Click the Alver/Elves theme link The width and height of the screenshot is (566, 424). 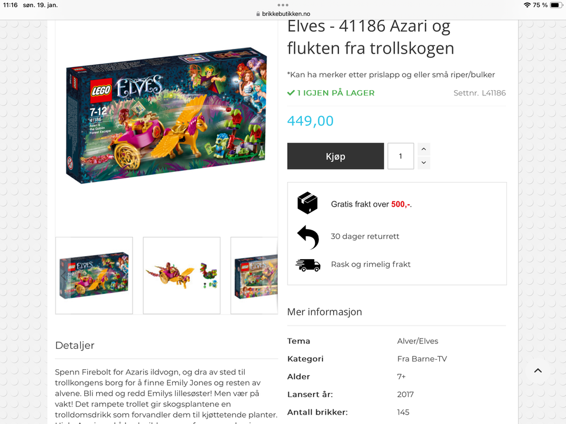(417, 341)
